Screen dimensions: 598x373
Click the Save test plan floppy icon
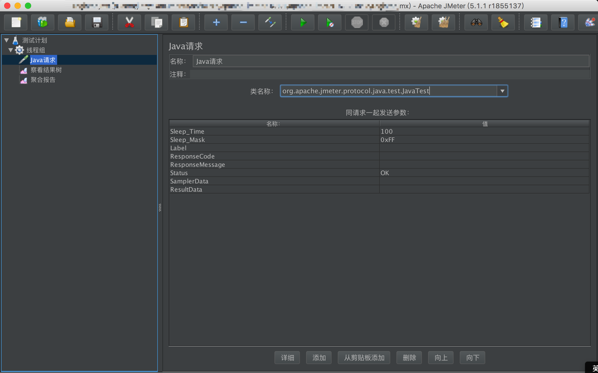[97, 23]
